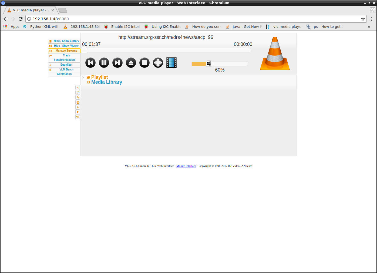Click the film strip stream icon
Image resolution: width=377 pixels, height=273 pixels.
[x=171, y=63]
